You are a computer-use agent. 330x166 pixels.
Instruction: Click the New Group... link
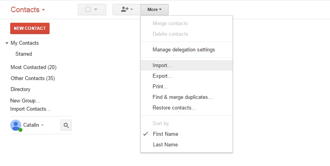click(x=25, y=101)
